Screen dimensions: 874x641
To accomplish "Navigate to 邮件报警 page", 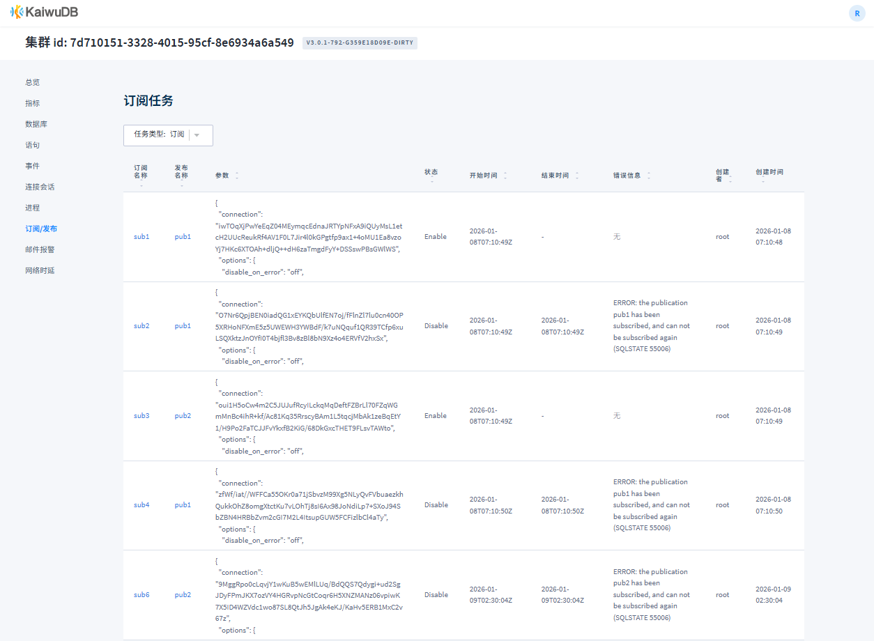I will [40, 249].
